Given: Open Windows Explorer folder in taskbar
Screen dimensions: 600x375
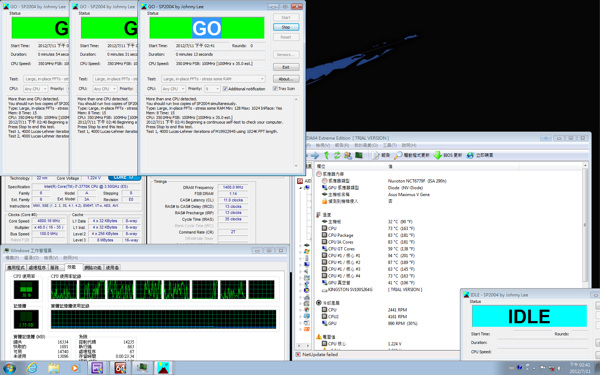Looking at the screenshot, I should click(x=54, y=368).
